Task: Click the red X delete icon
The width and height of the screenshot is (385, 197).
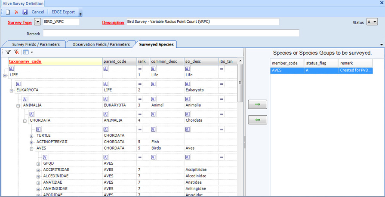Action: pos(16,12)
